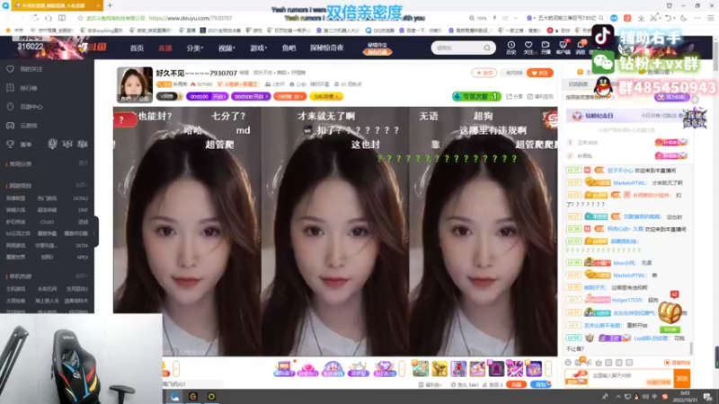Go to 首页 in the nav bar
Image resolution: width=719 pixels, height=404 pixels.
137,48
